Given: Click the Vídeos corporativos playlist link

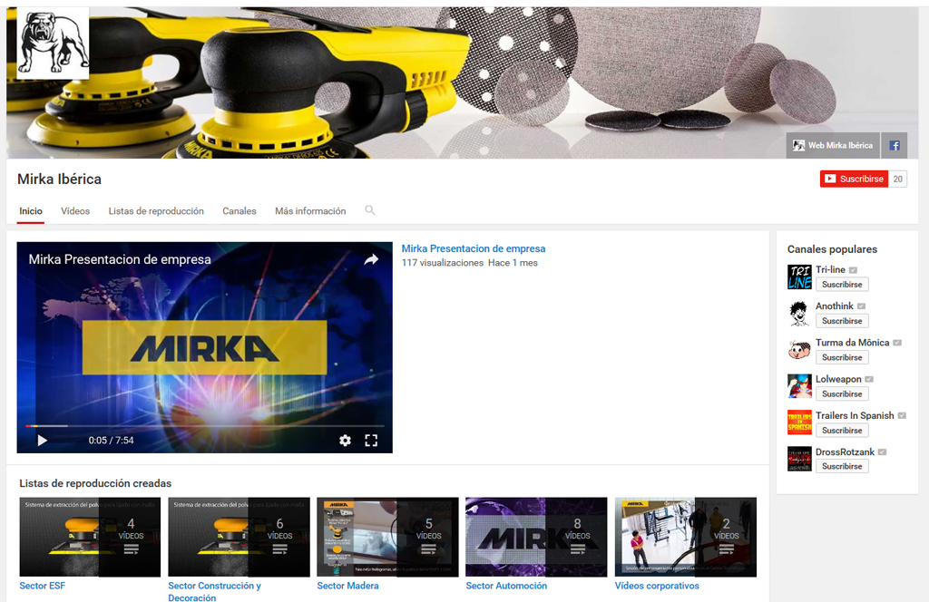Looking at the screenshot, I should point(657,586).
